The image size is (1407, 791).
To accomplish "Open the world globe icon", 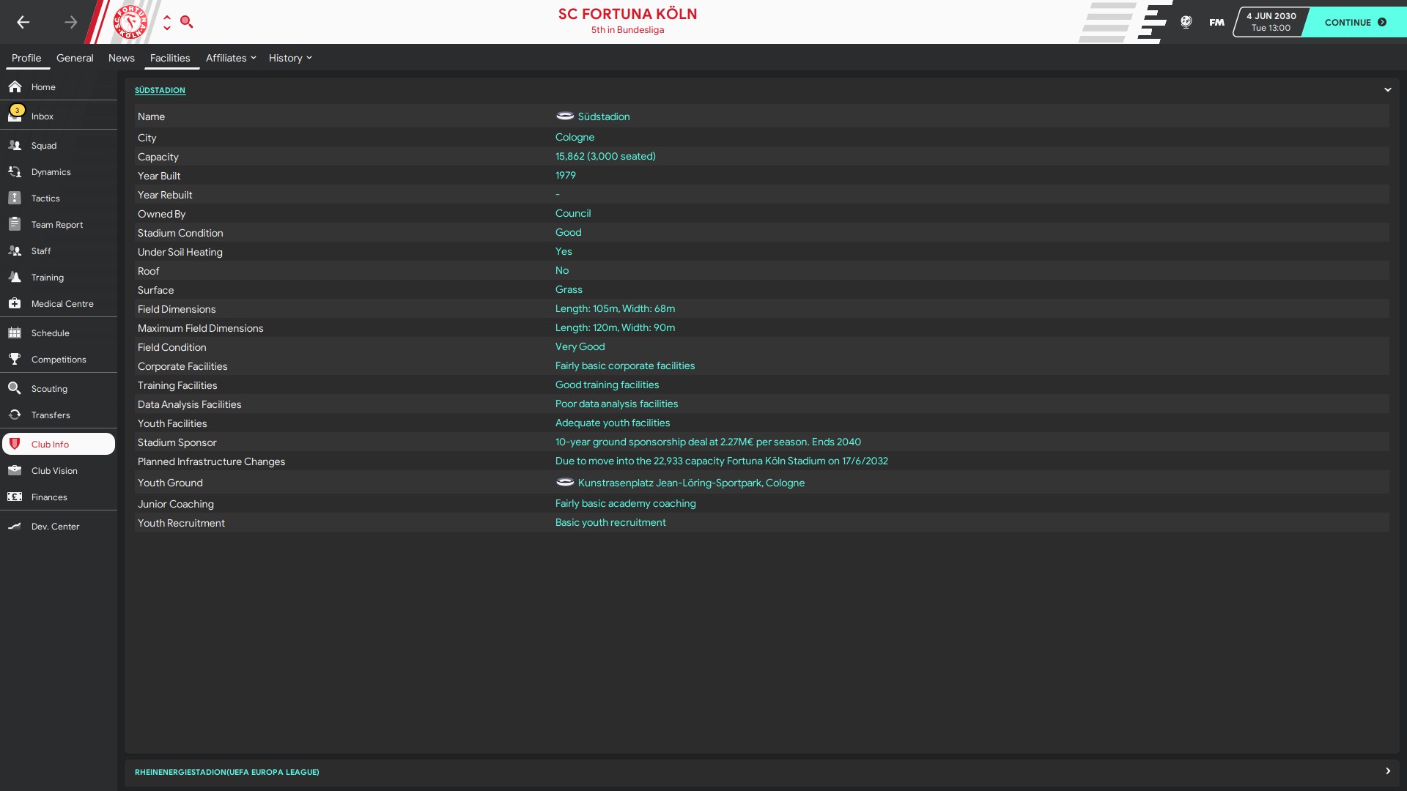I will click(x=1186, y=22).
